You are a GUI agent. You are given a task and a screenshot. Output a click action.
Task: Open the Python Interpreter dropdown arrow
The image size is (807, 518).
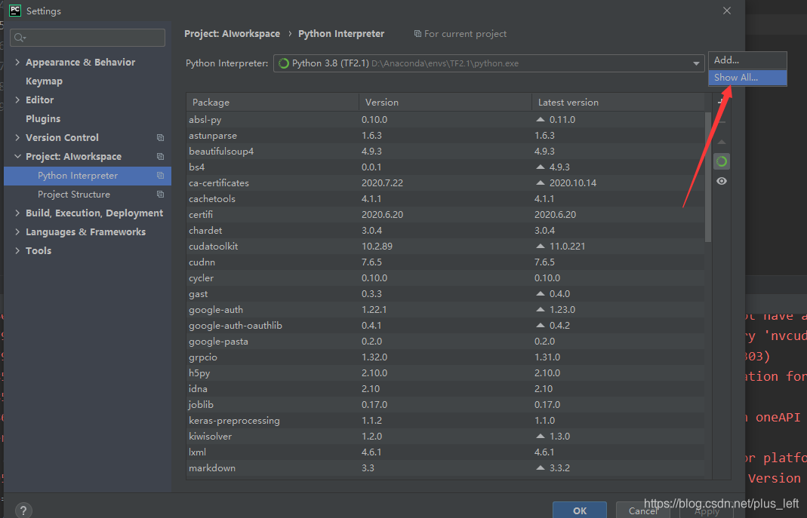[x=696, y=64]
